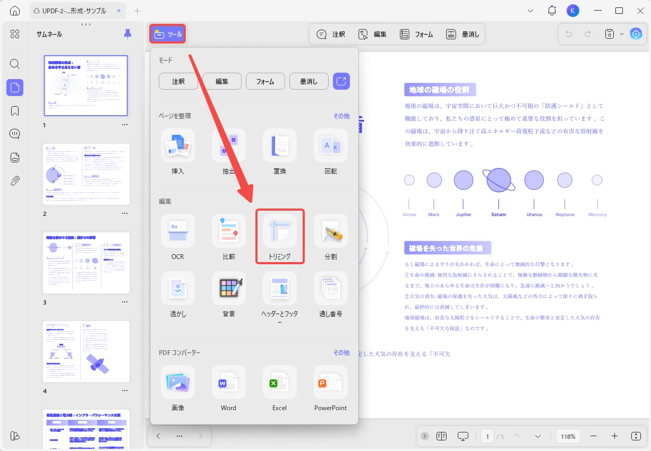The height and width of the screenshot is (451, 651).
Task: Click the user avatar K
Action: pyautogui.click(x=572, y=11)
